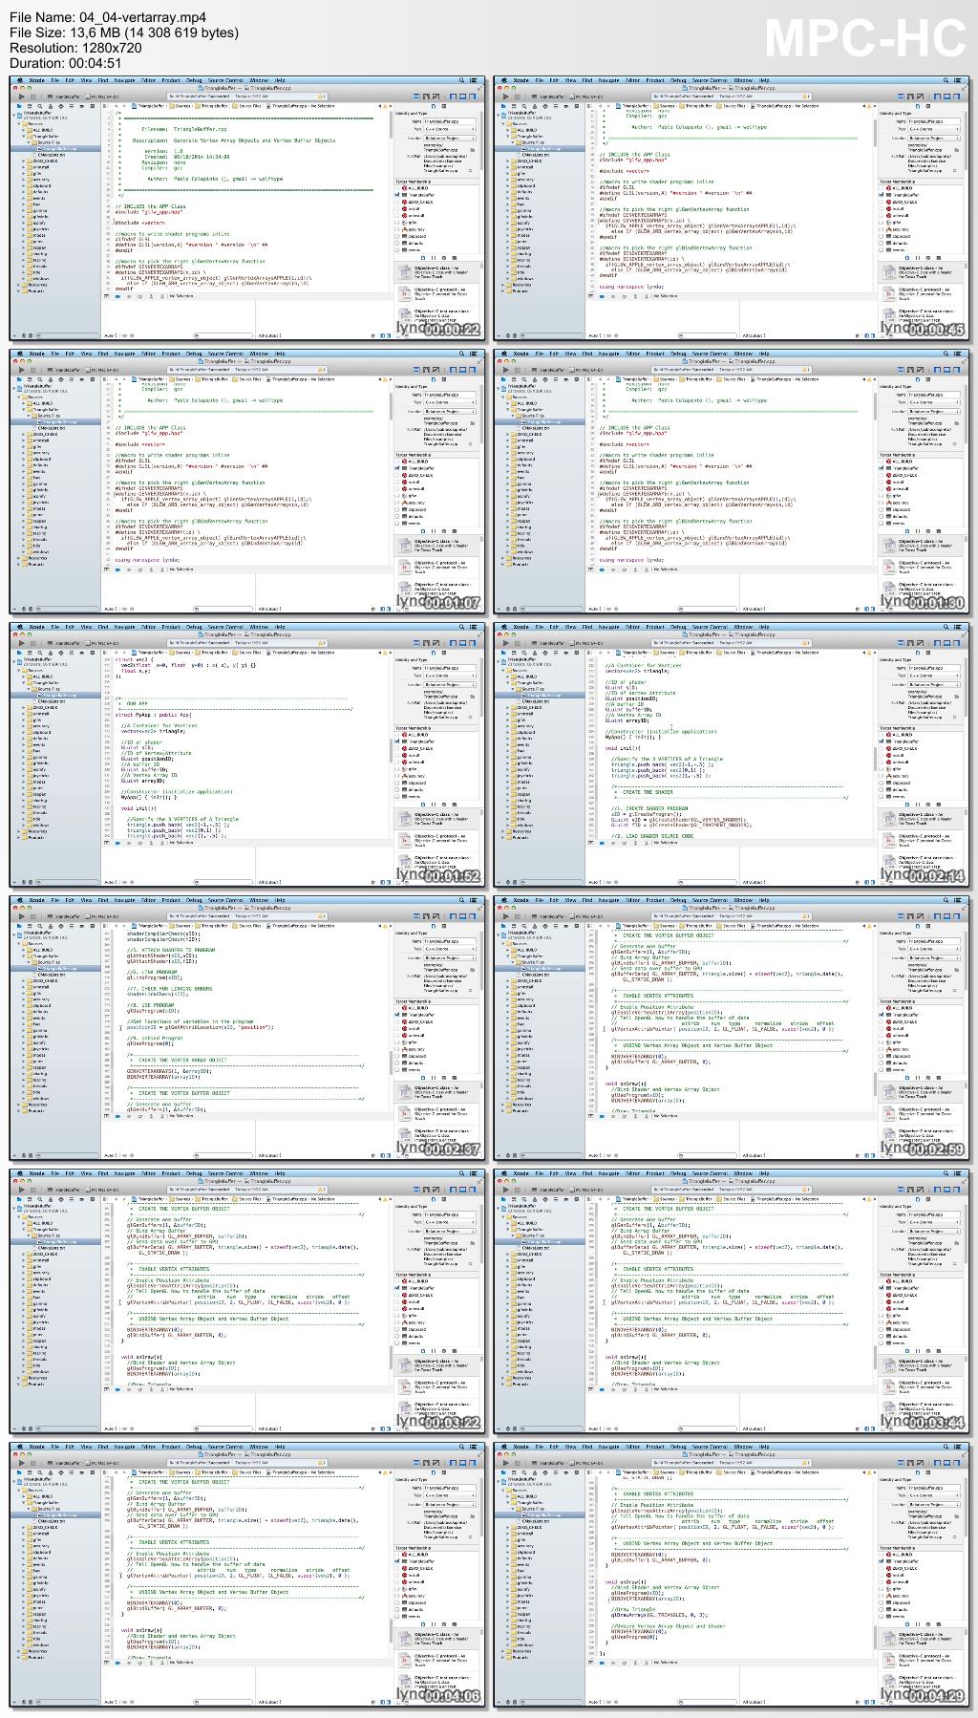This screenshot has width=978, height=1718.
Task: Open the frame thumbnail stamped 00:04:06
Action: [246, 1575]
